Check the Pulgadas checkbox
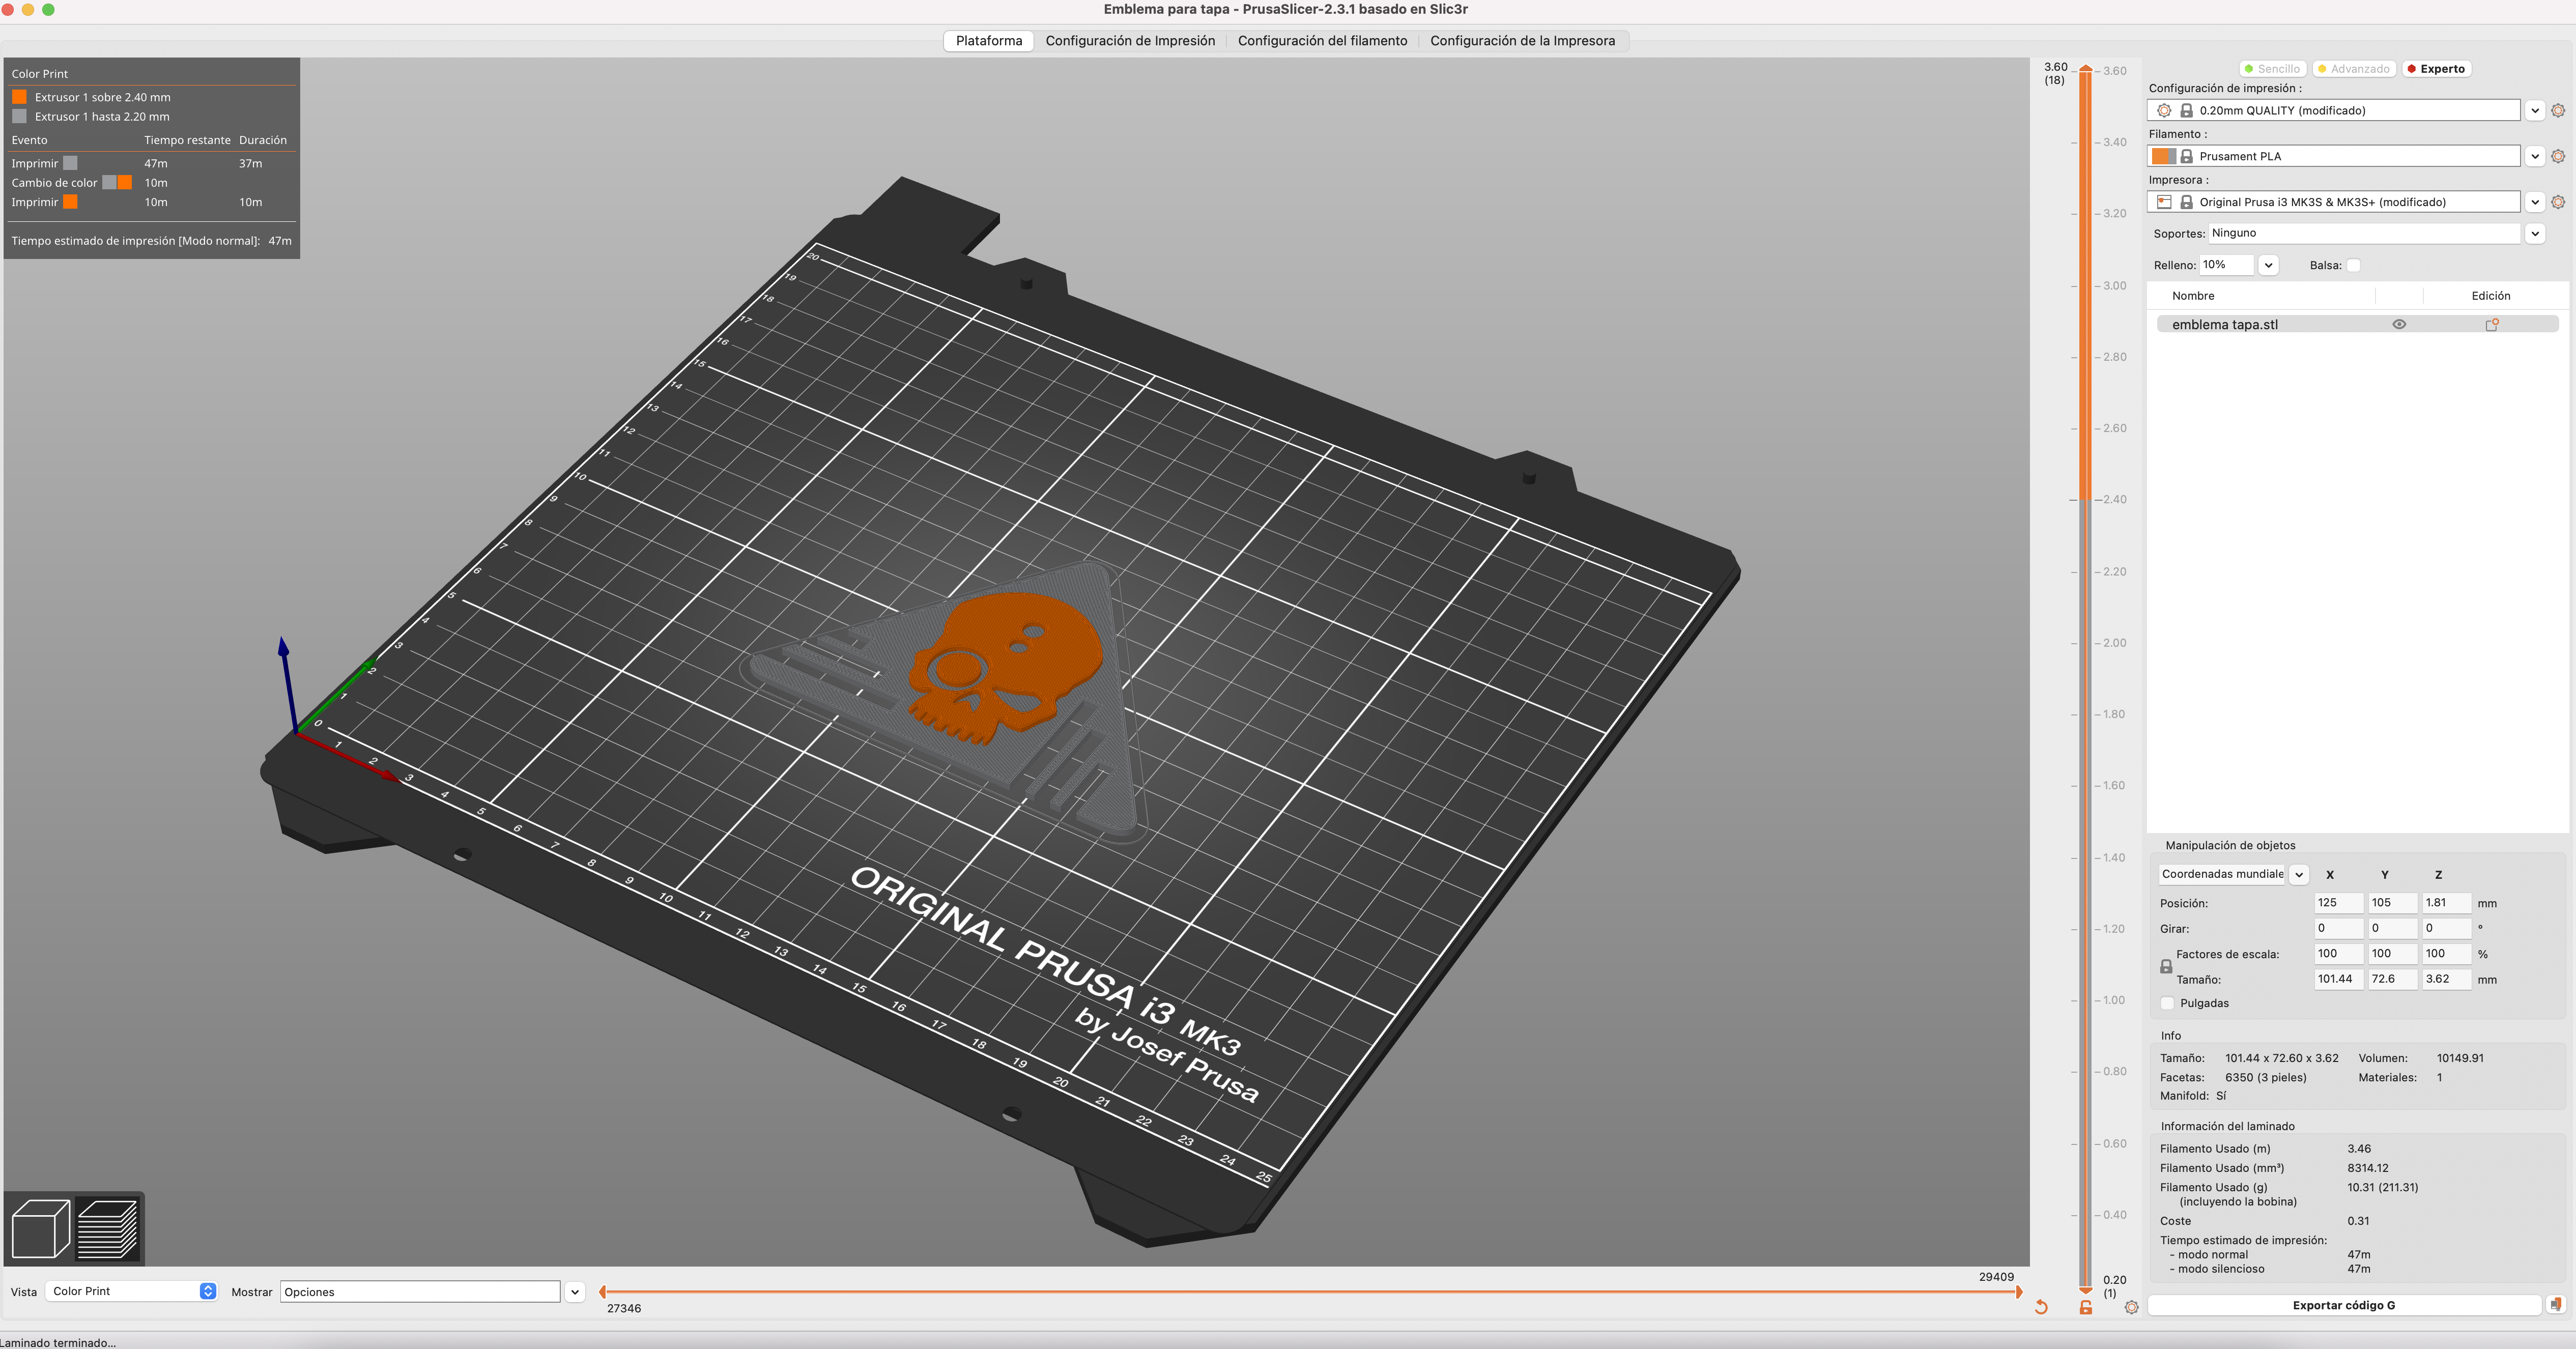Image resolution: width=2576 pixels, height=1349 pixels. (2167, 1003)
